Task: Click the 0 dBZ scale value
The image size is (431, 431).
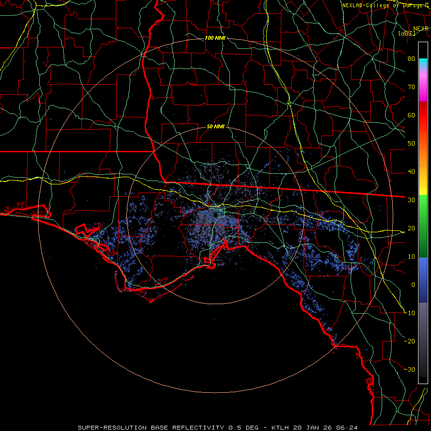Action: [413, 285]
